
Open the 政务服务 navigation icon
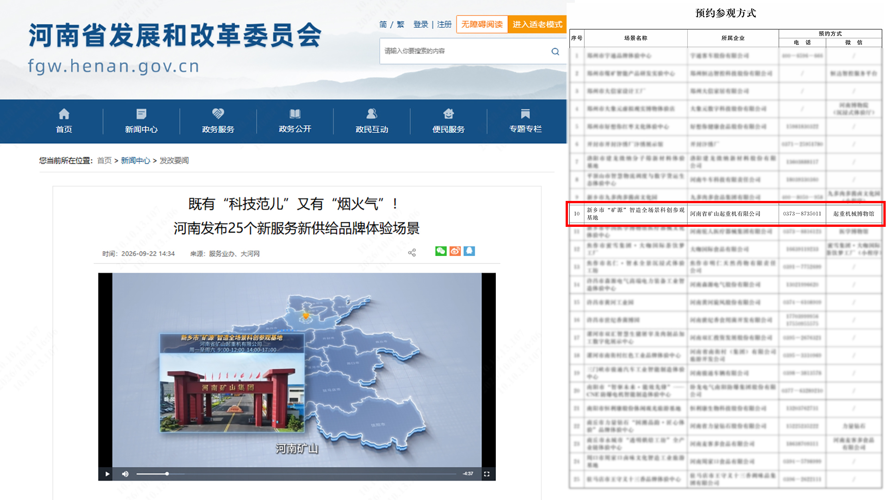[x=218, y=113]
